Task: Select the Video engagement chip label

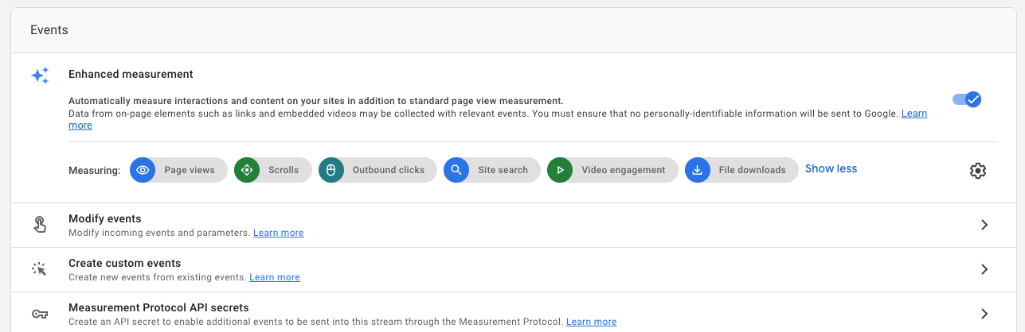Action: pyautogui.click(x=624, y=170)
